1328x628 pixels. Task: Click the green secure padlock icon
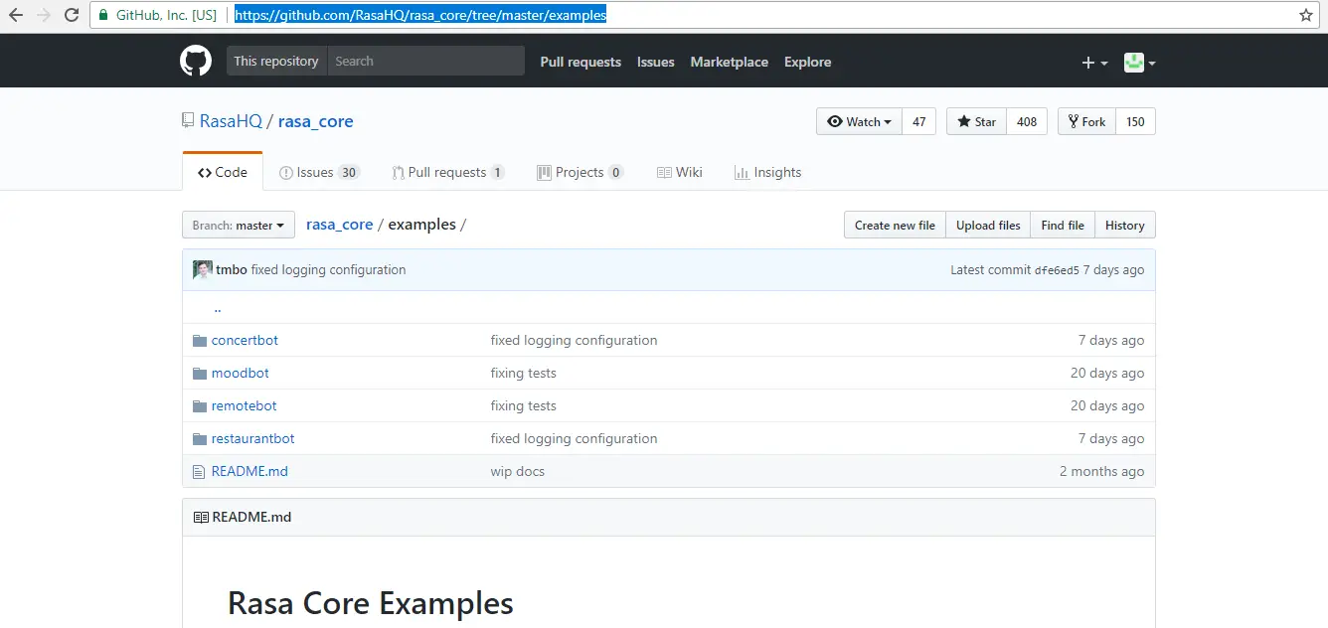coord(103,15)
